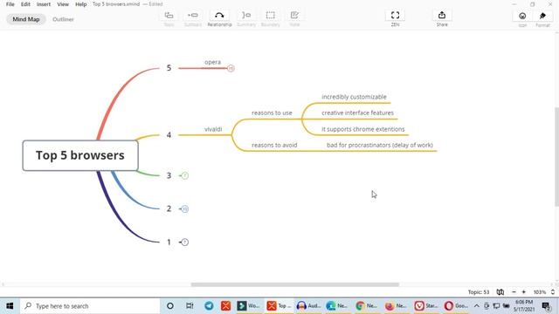Select creative interface features topic

pos(357,113)
